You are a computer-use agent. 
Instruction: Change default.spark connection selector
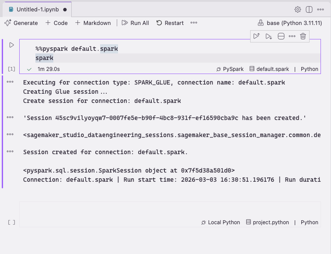pos(269,69)
